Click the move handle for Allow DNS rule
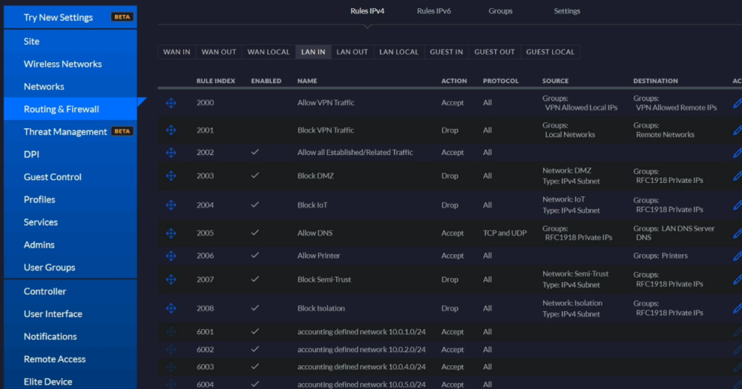 (x=171, y=233)
